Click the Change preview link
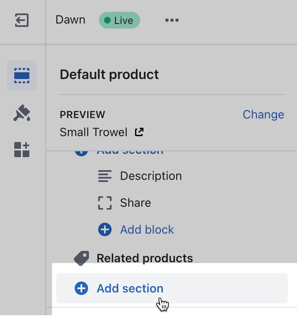The height and width of the screenshot is (316, 297). tap(263, 114)
